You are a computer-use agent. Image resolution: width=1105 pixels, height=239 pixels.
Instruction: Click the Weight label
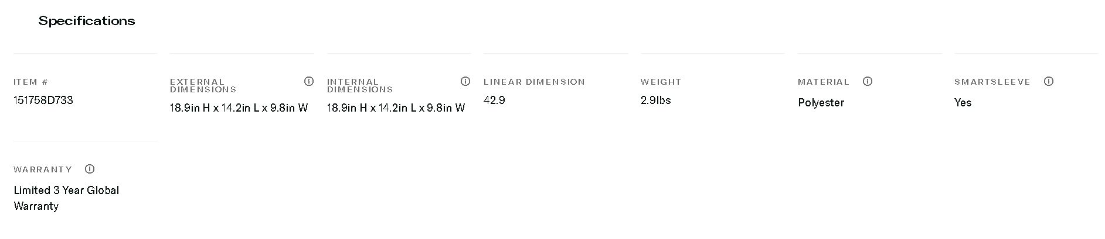(661, 82)
